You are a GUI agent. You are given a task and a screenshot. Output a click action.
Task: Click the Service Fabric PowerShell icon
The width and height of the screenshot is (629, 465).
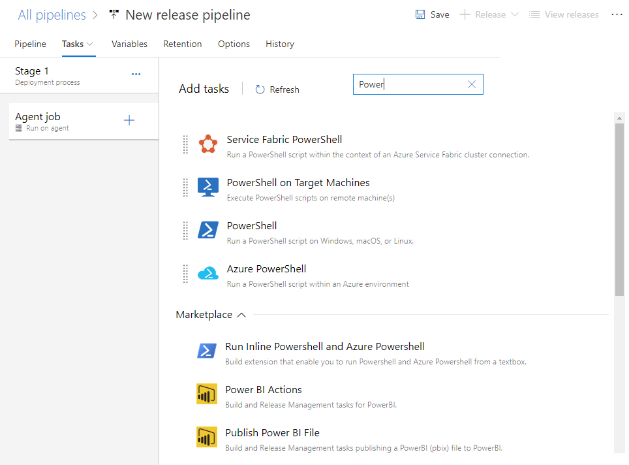[207, 144]
